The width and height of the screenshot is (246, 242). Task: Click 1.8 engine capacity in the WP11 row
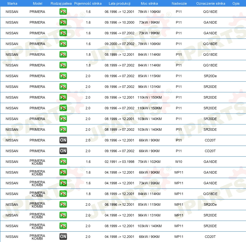coord(88,194)
